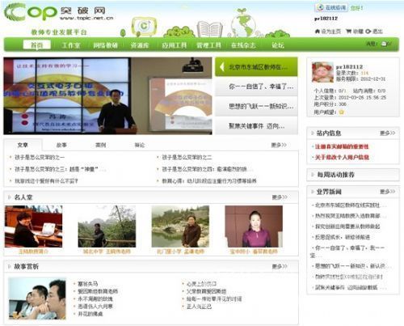Switch to the 案例 tab
This screenshot has width=404, height=326.
pyautogui.click(x=101, y=145)
